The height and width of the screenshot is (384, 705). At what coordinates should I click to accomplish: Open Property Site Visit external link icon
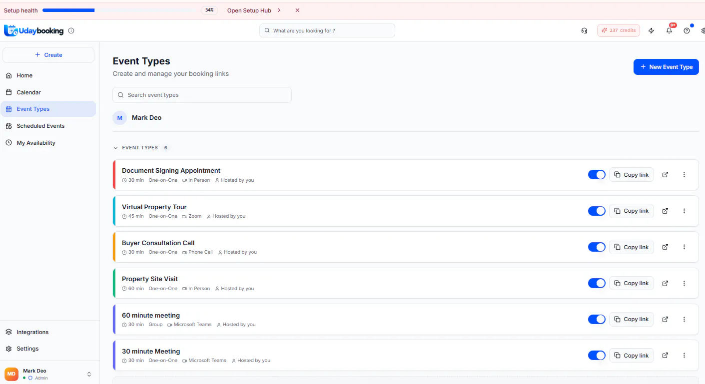665,283
